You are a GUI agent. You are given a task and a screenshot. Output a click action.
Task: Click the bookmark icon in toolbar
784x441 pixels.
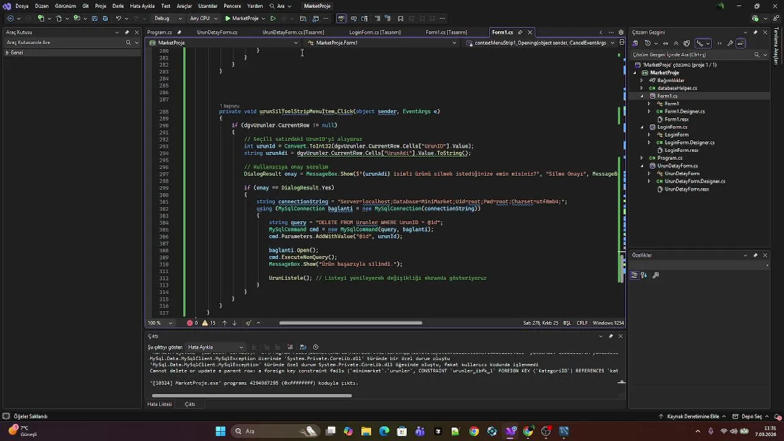tap(401, 18)
